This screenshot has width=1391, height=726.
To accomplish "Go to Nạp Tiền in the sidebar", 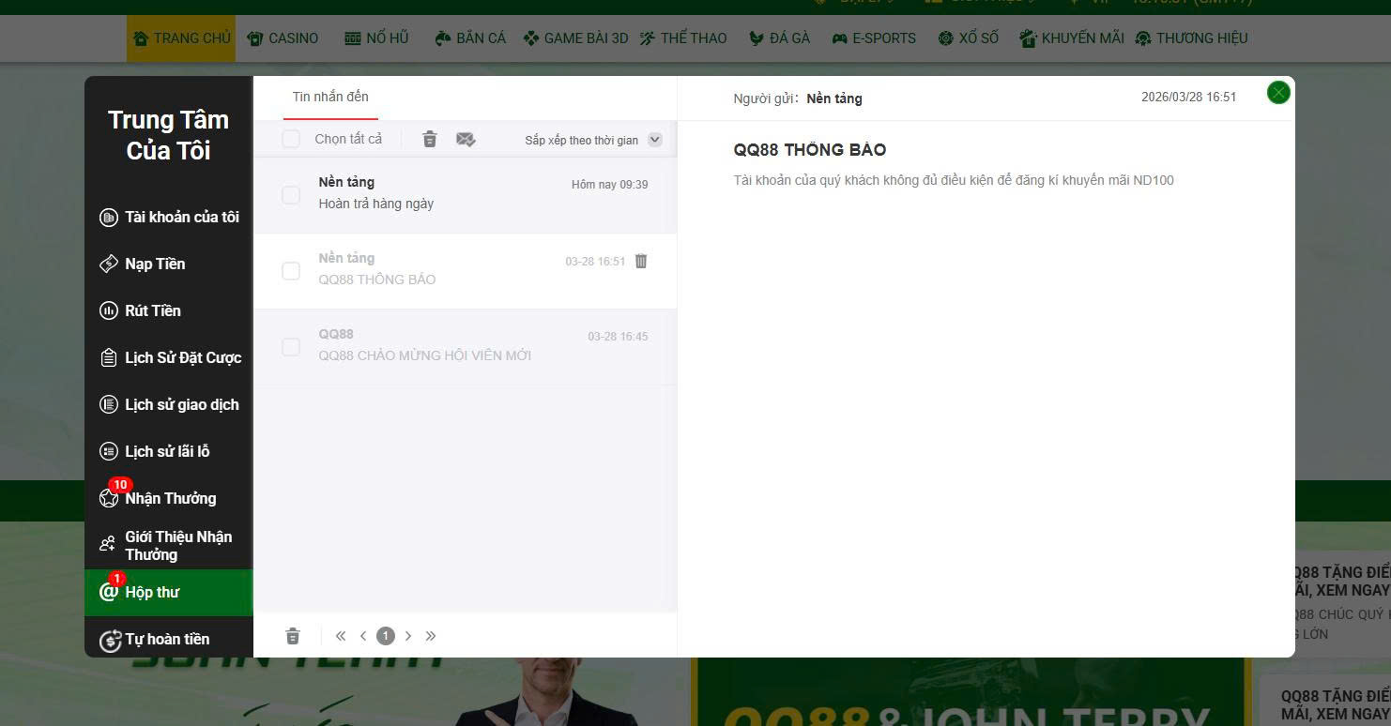I will [x=169, y=264].
